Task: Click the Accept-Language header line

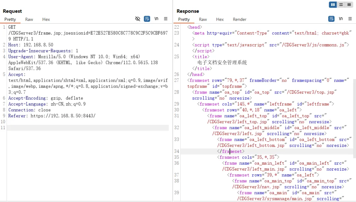Action: pos(47,104)
